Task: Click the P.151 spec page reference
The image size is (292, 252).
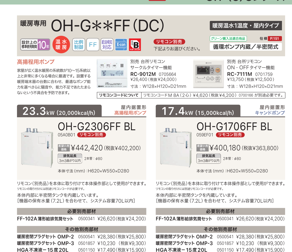Action: click(x=274, y=38)
